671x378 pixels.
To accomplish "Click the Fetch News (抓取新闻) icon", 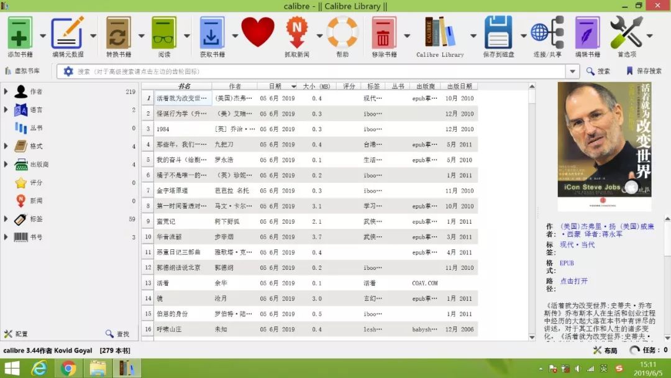I will coord(297,34).
